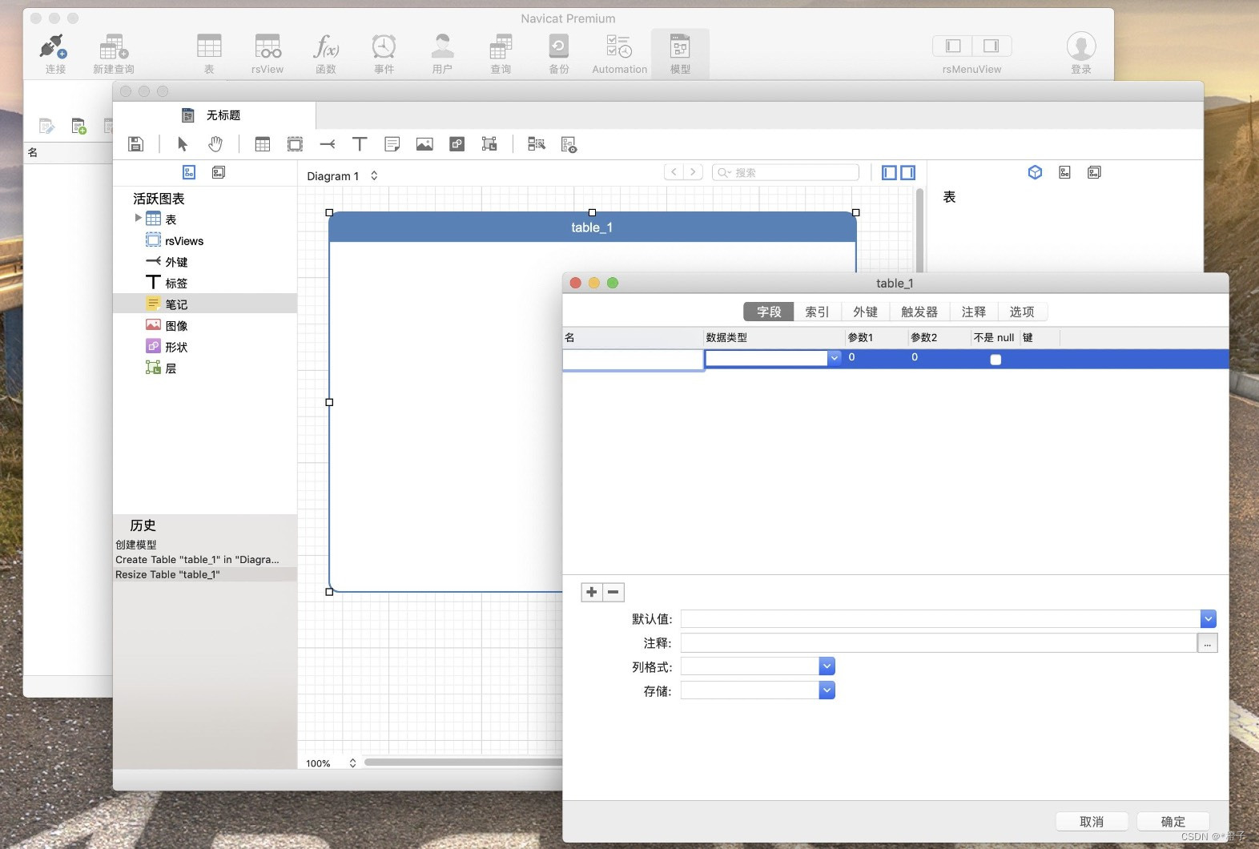Screen dimensions: 1259x849
Task: Remove field with the minus button
Action: tap(613, 592)
